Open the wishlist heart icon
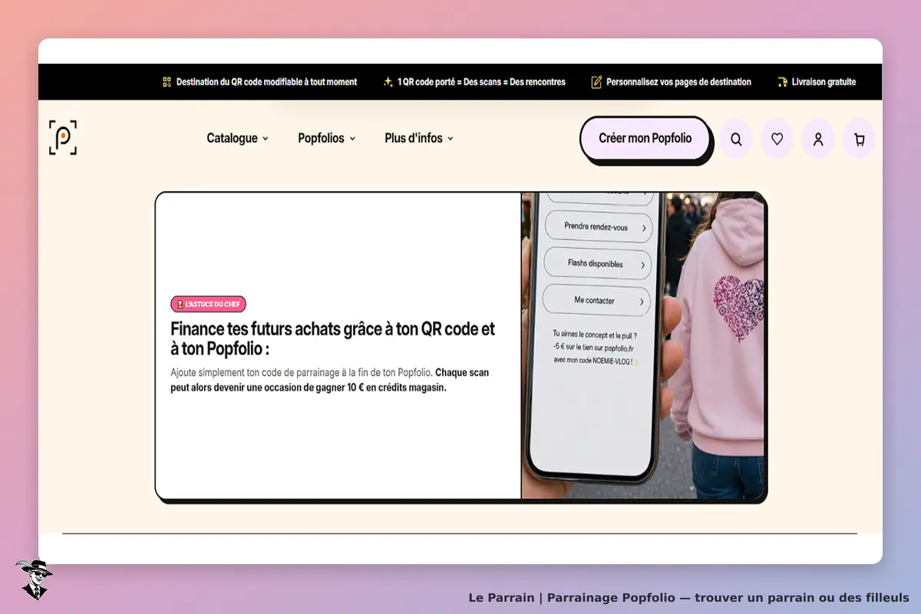This screenshot has width=921, height=614. pyautogui.click(x=777, y=139)
